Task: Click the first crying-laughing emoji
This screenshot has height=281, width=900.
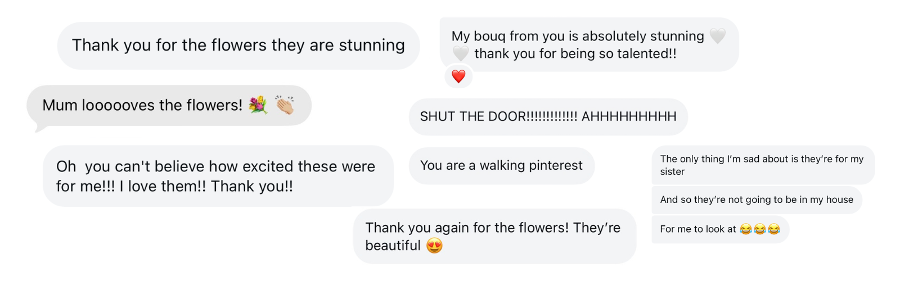Action: pos(746,229)
